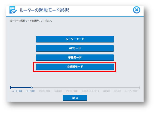Screen dimensions: 155x113
Task: Click the checklist icon beside the title
Action: [13, 10]
